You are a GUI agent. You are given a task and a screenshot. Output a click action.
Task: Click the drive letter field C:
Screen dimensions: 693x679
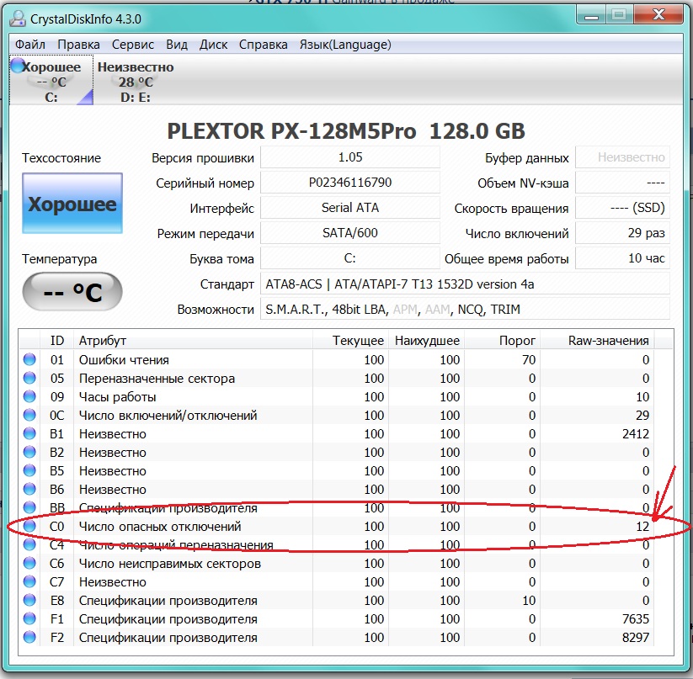(x=350, y=257)
